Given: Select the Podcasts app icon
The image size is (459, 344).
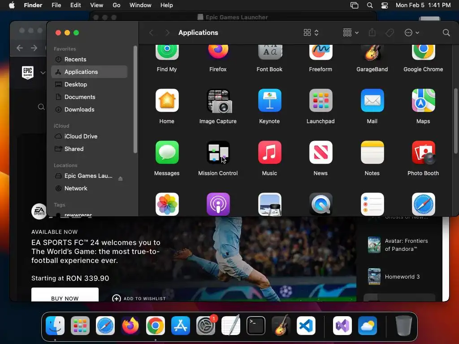Looking at the screenshot, I should (218, 204).
